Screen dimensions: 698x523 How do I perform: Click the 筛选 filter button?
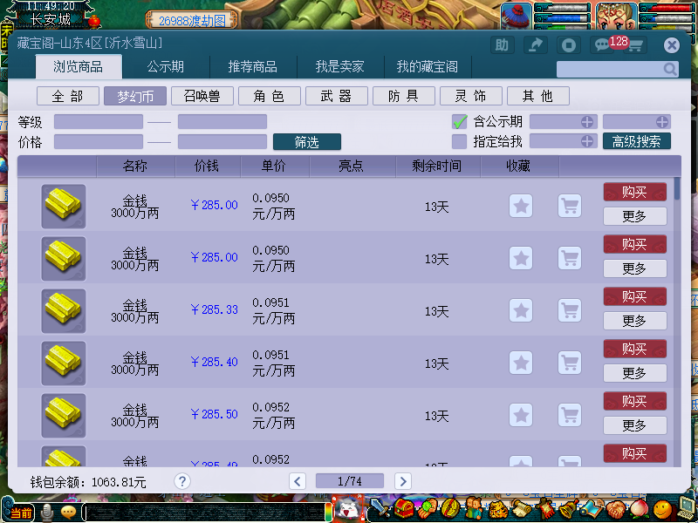pyautogui.click(x=307, y=142)
